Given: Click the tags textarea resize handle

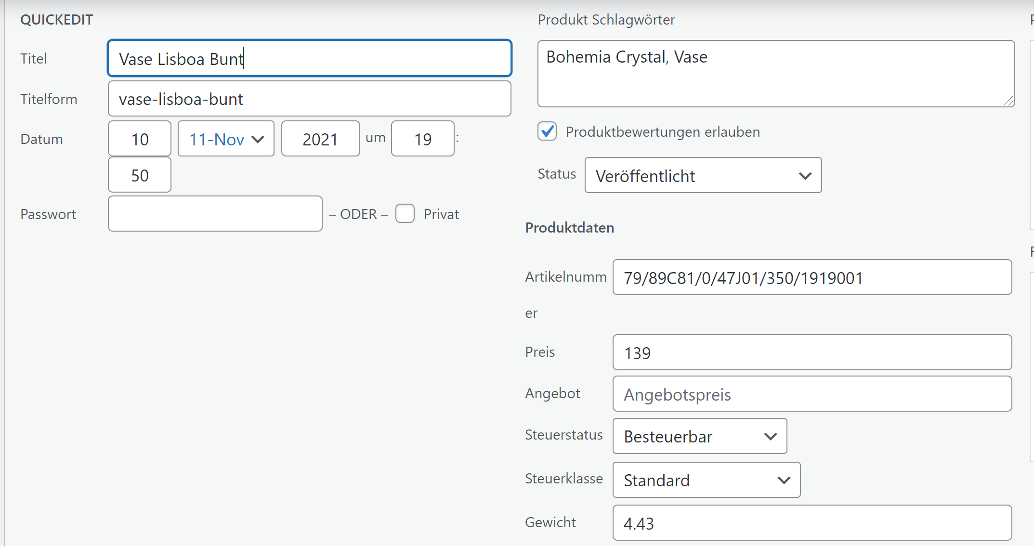Looking at the screenshot, I should click(1009, 101).
